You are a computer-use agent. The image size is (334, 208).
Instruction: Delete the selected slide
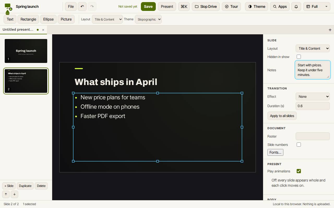pyautogui.click(x=41, y=186)
